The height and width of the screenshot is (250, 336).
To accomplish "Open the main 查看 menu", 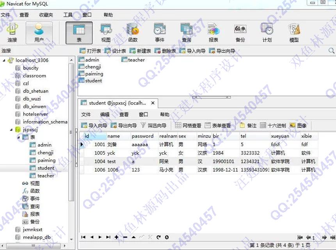I will (x=24, y=15).
